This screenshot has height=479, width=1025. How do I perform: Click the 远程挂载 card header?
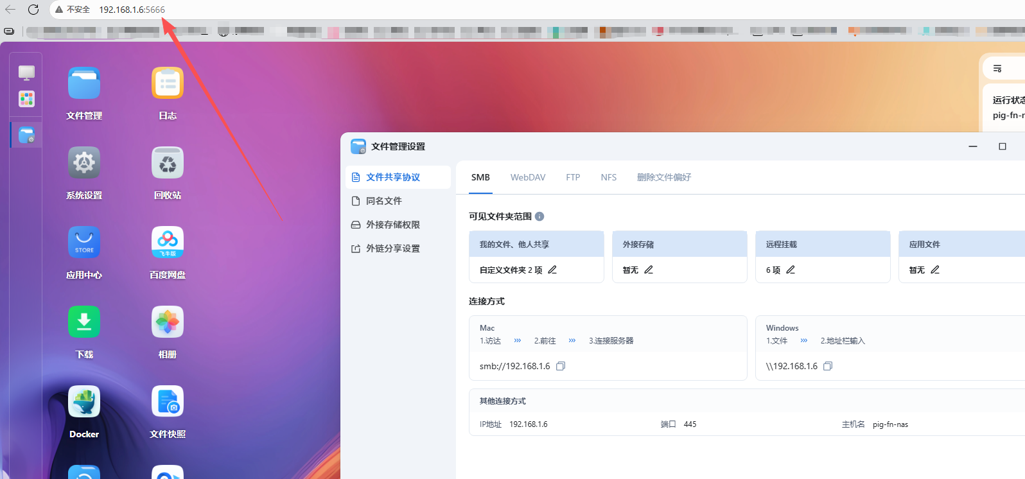click(823, 244)
